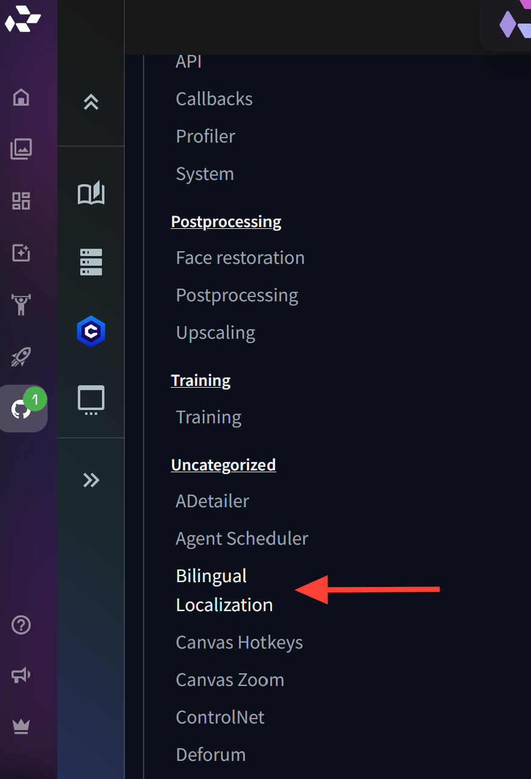The image size is (531, 779).
Task: Open the Home icon in the sidebar
Action: click(x=21, y=97)
